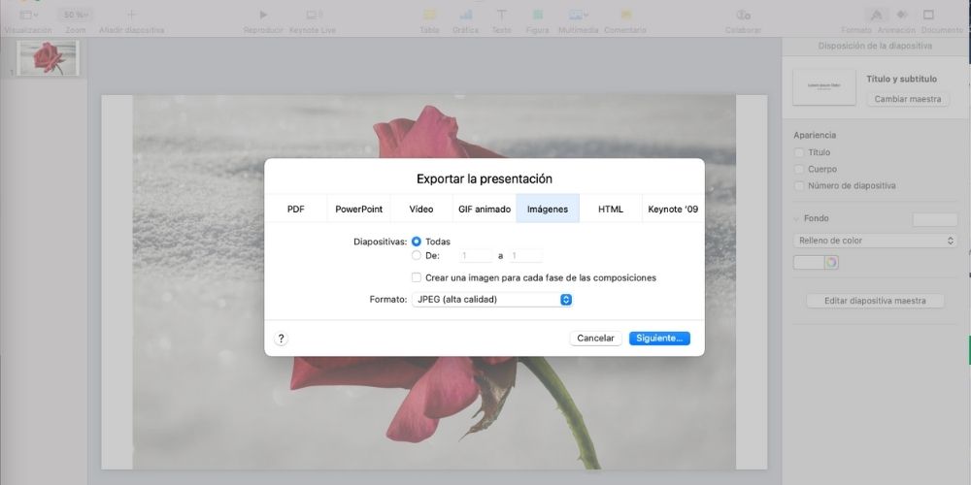
Task: Toggle the Título appearance checkbox
Action: [x=799, y=152]
